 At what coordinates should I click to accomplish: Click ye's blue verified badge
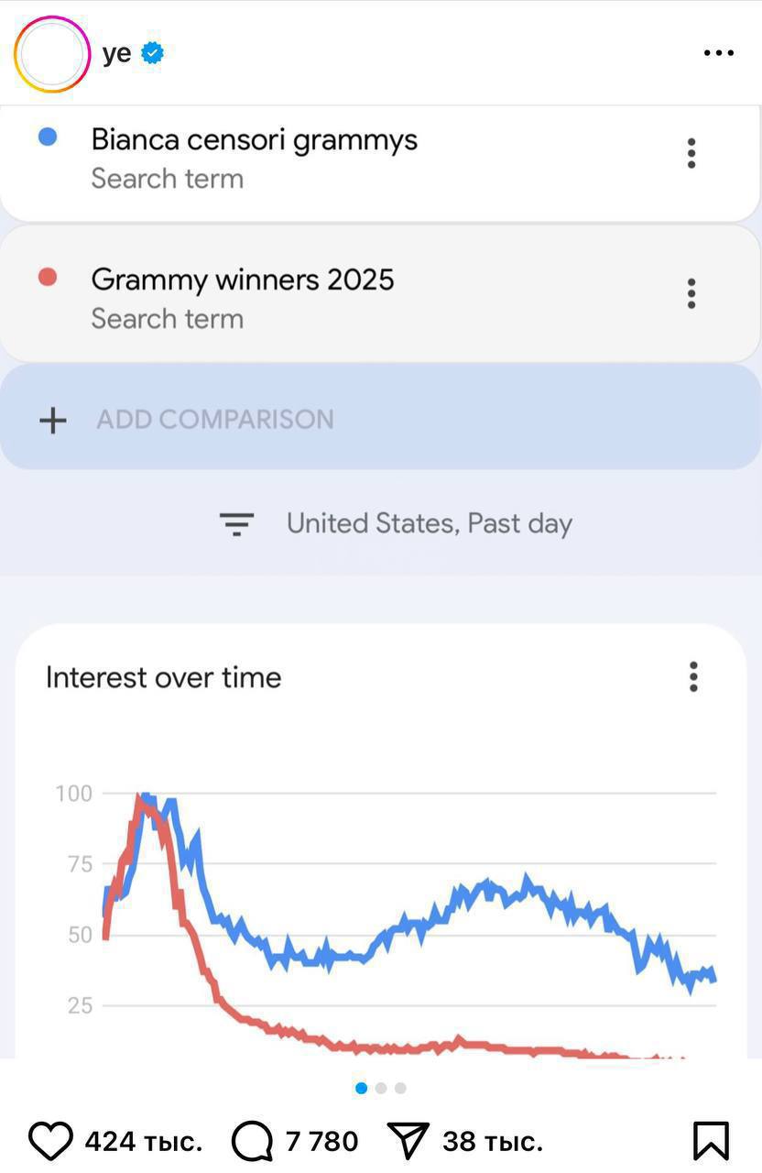[153, 53]
